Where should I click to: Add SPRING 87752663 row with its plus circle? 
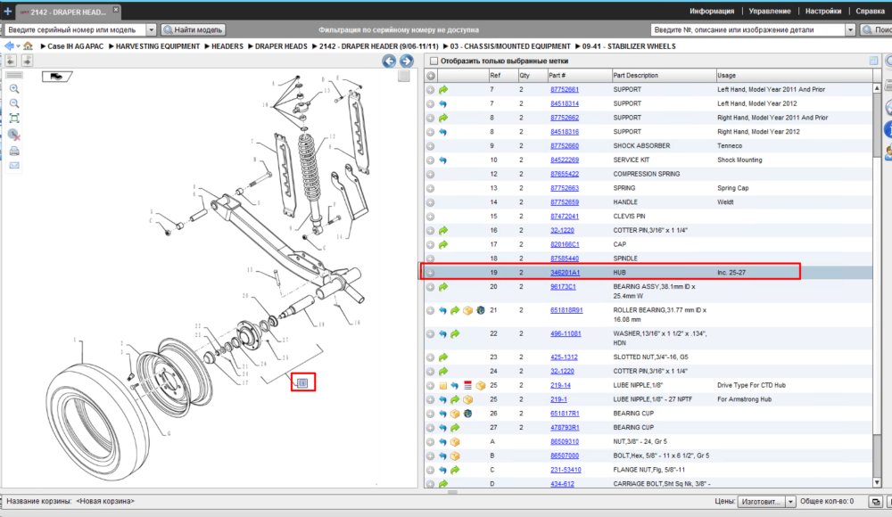click(431, 188)
